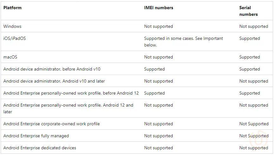Screen dimensions: 274x155
Task: Click iOS/iPadOS serial numbers "Supported" cell
Action: pyautogui.click(x=250, y=38)
